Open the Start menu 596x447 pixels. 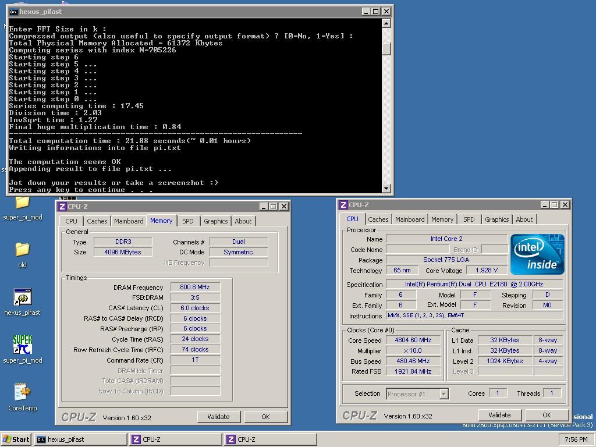(x=16, y=439)
